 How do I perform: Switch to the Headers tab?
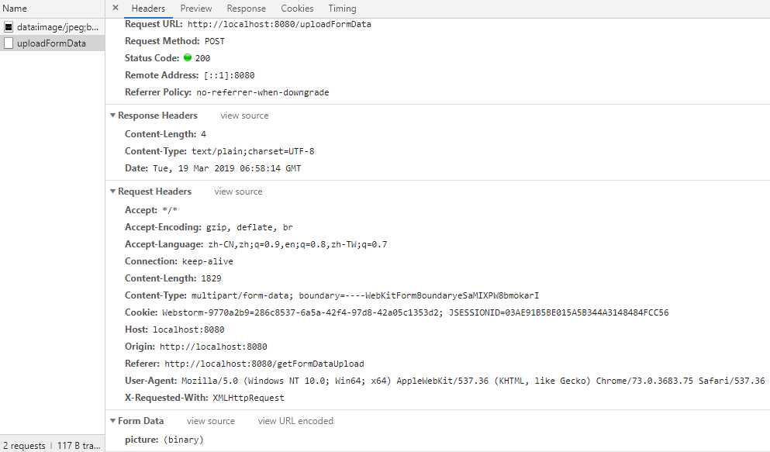tap(148, 9)
